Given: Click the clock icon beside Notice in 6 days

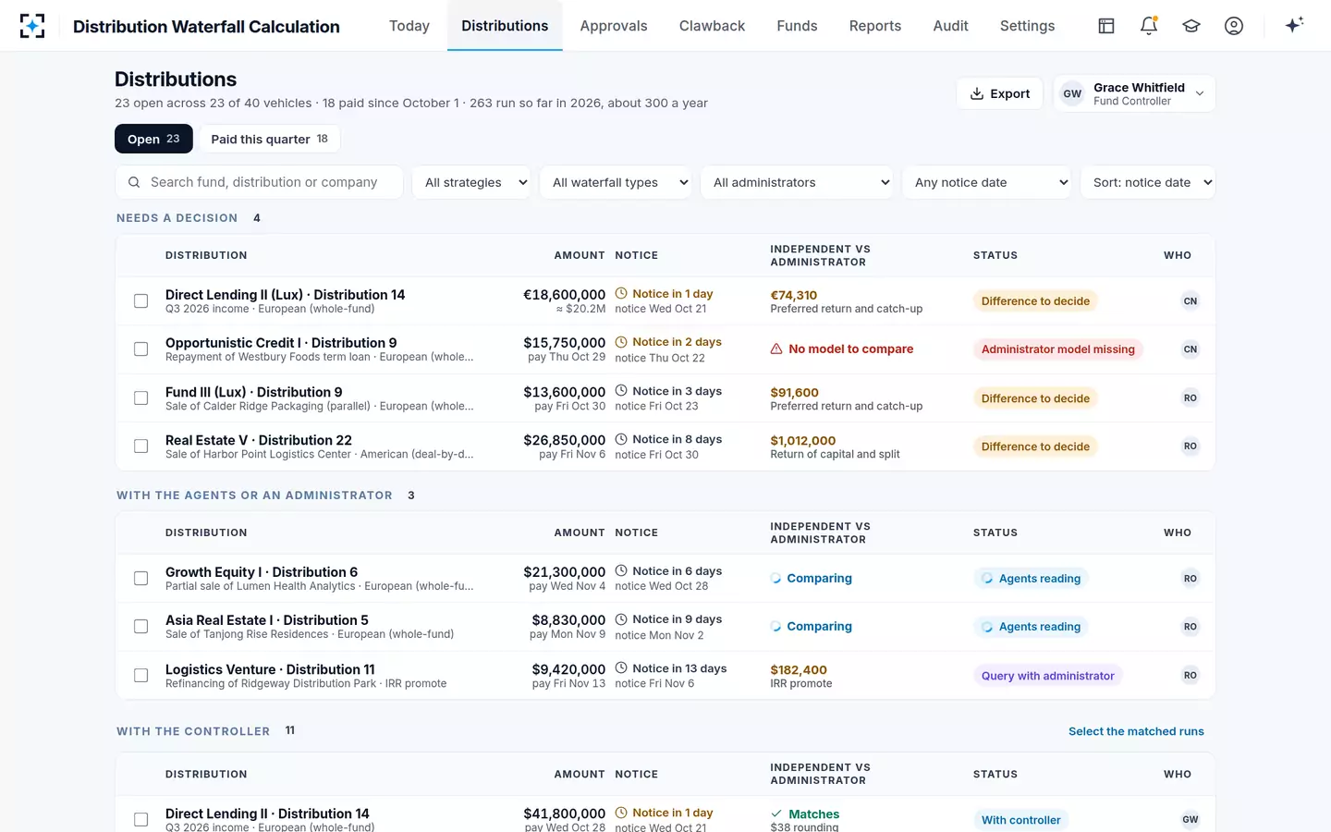Looking at the screenshot, I should click(x=621, y=571).
